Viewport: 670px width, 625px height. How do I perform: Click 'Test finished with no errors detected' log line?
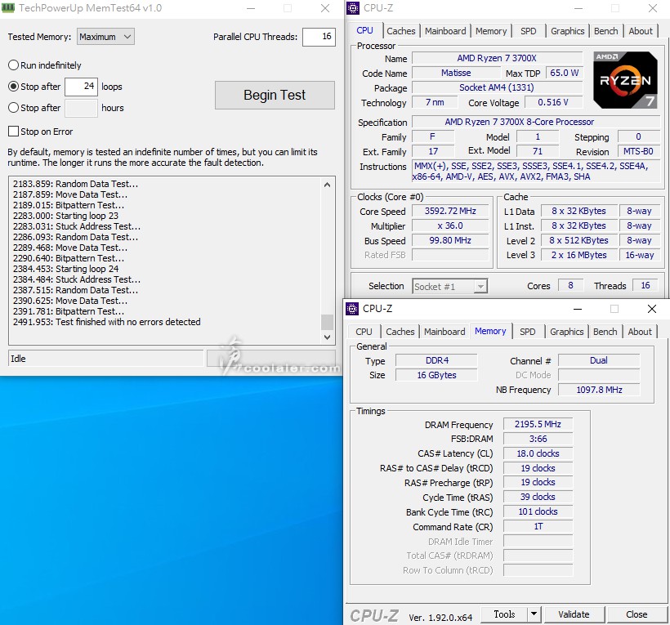[x=107, y=322]
